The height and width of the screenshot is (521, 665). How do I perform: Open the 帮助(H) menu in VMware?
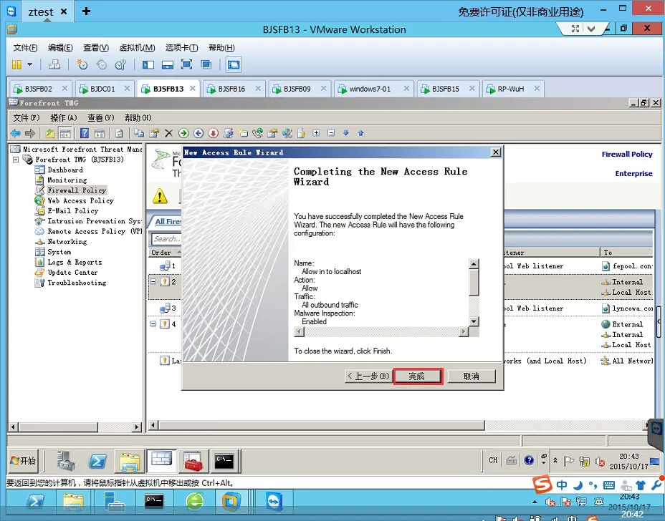pos(221,47)
